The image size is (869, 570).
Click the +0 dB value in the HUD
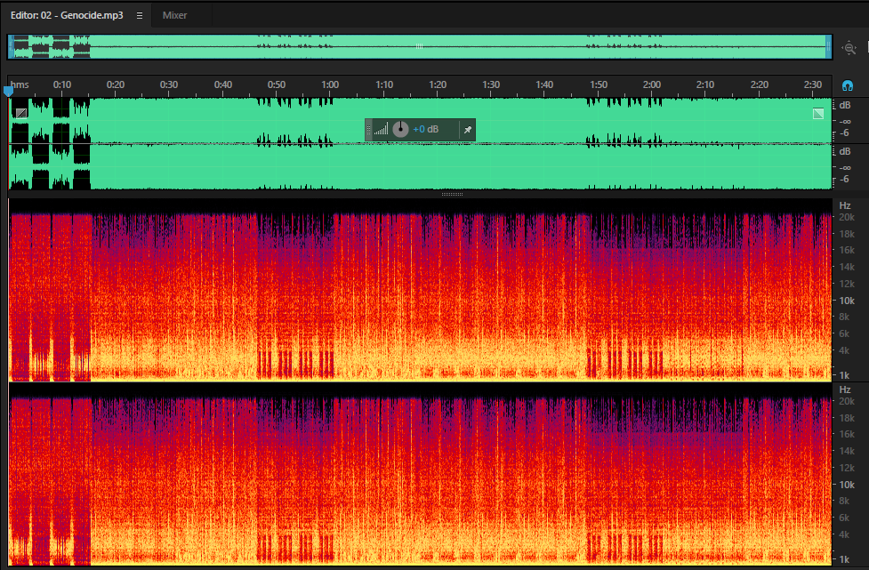click(426, 130)
